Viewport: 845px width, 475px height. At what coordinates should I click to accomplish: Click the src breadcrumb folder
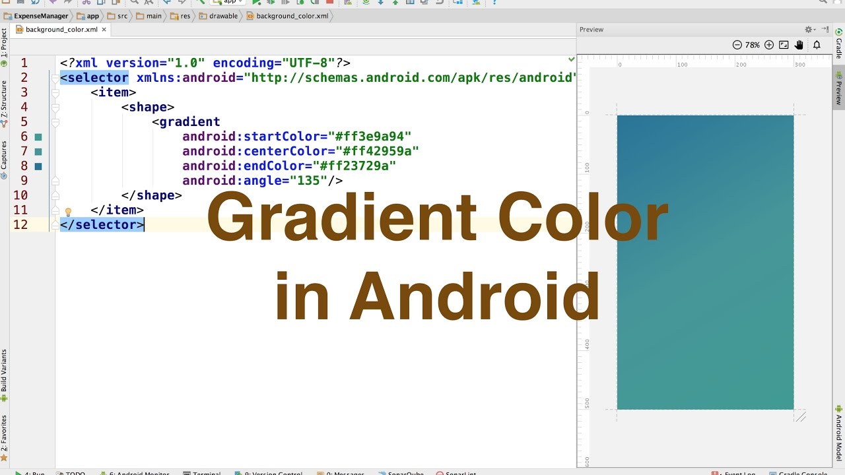pos(118,16)
